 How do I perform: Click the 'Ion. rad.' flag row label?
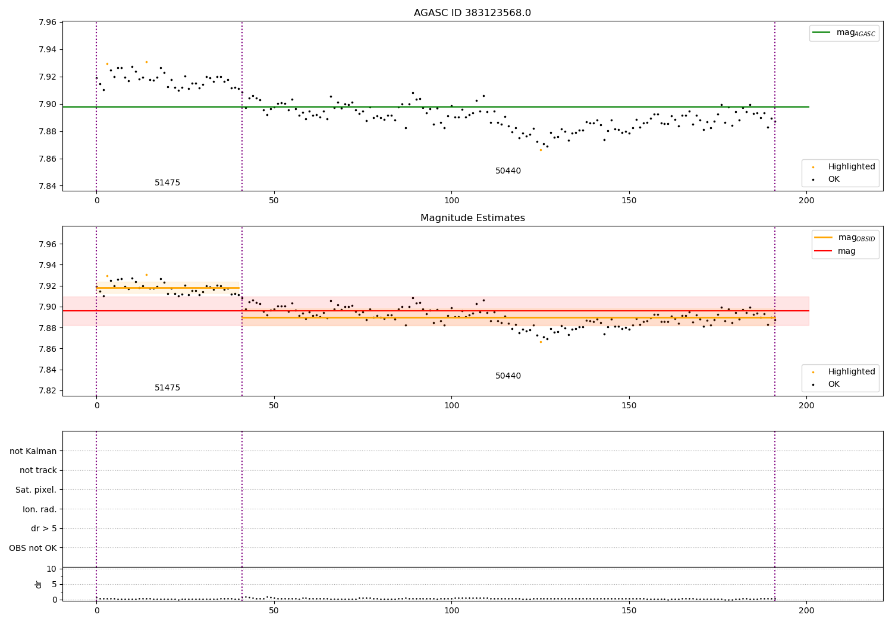coord(40,510)
